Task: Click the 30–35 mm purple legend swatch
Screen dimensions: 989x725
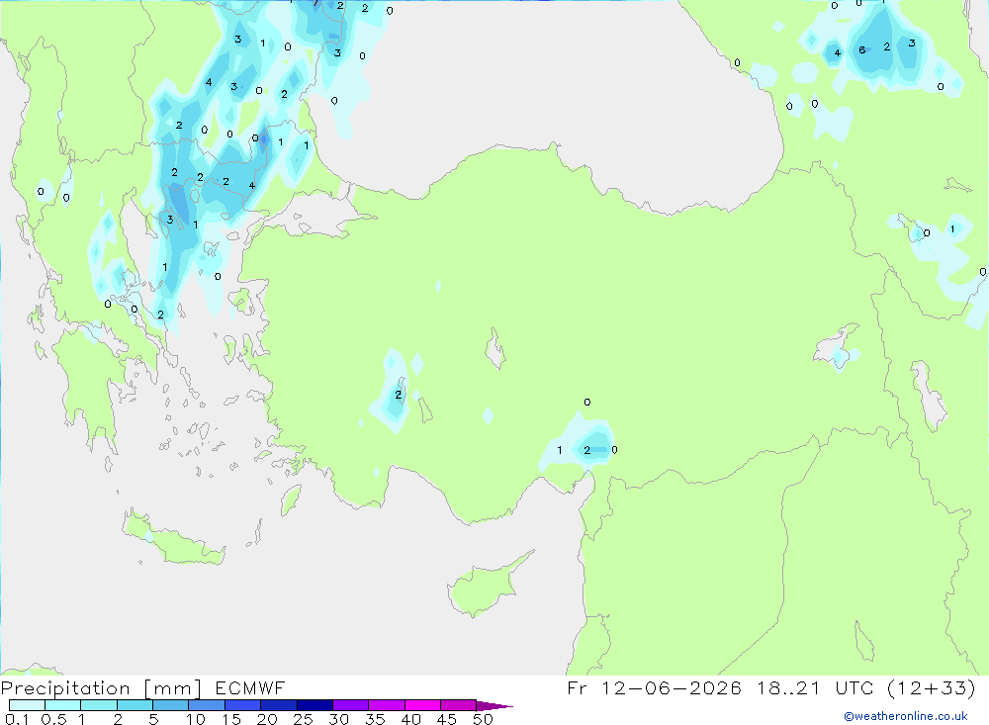Action: point(351,705)
